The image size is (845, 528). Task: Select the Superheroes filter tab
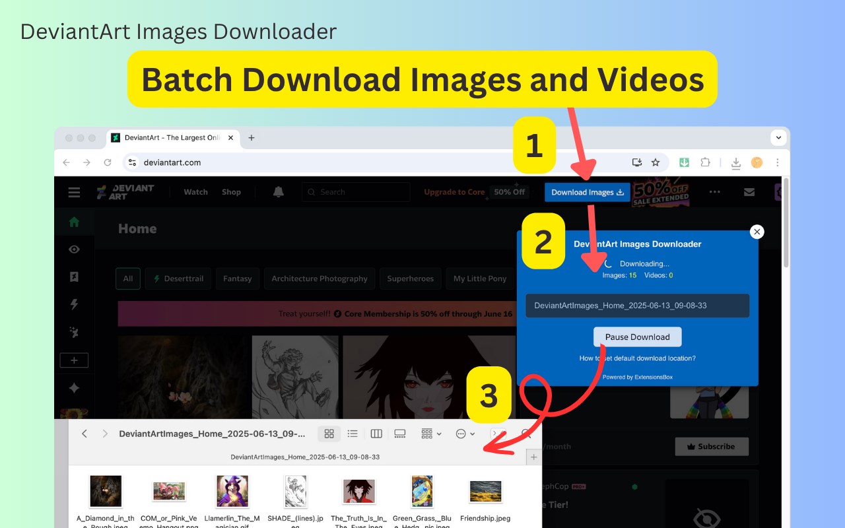click(410, 279)
